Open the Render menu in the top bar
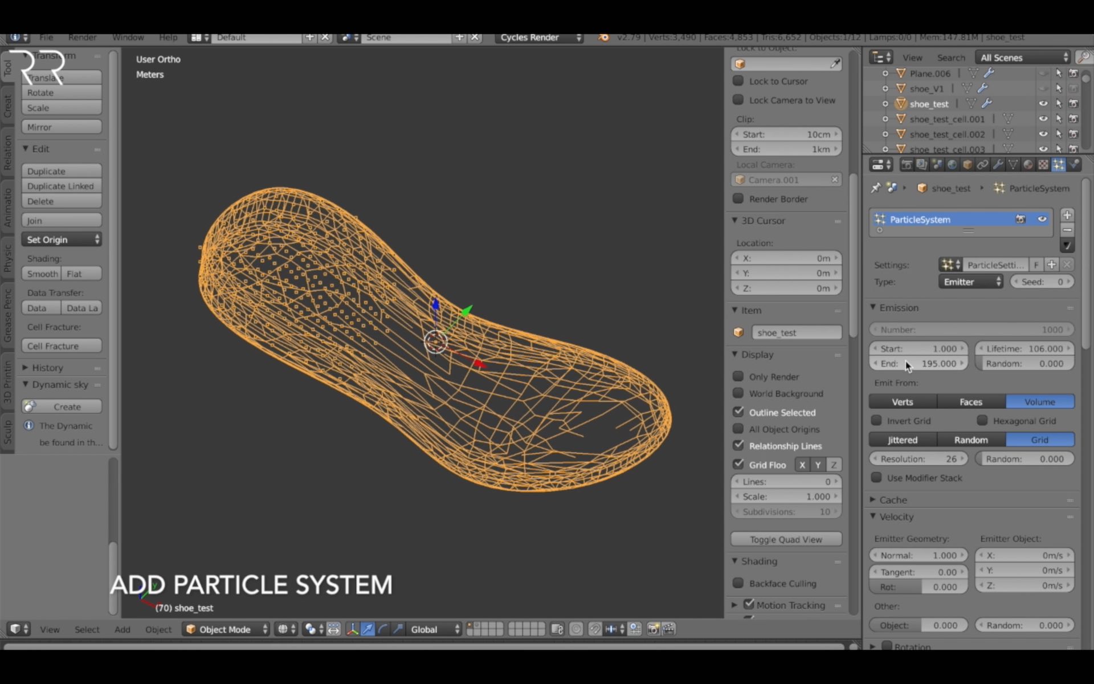Viewport: 1094px width, 684px height. pyautogui.click(x=82, y=37)
